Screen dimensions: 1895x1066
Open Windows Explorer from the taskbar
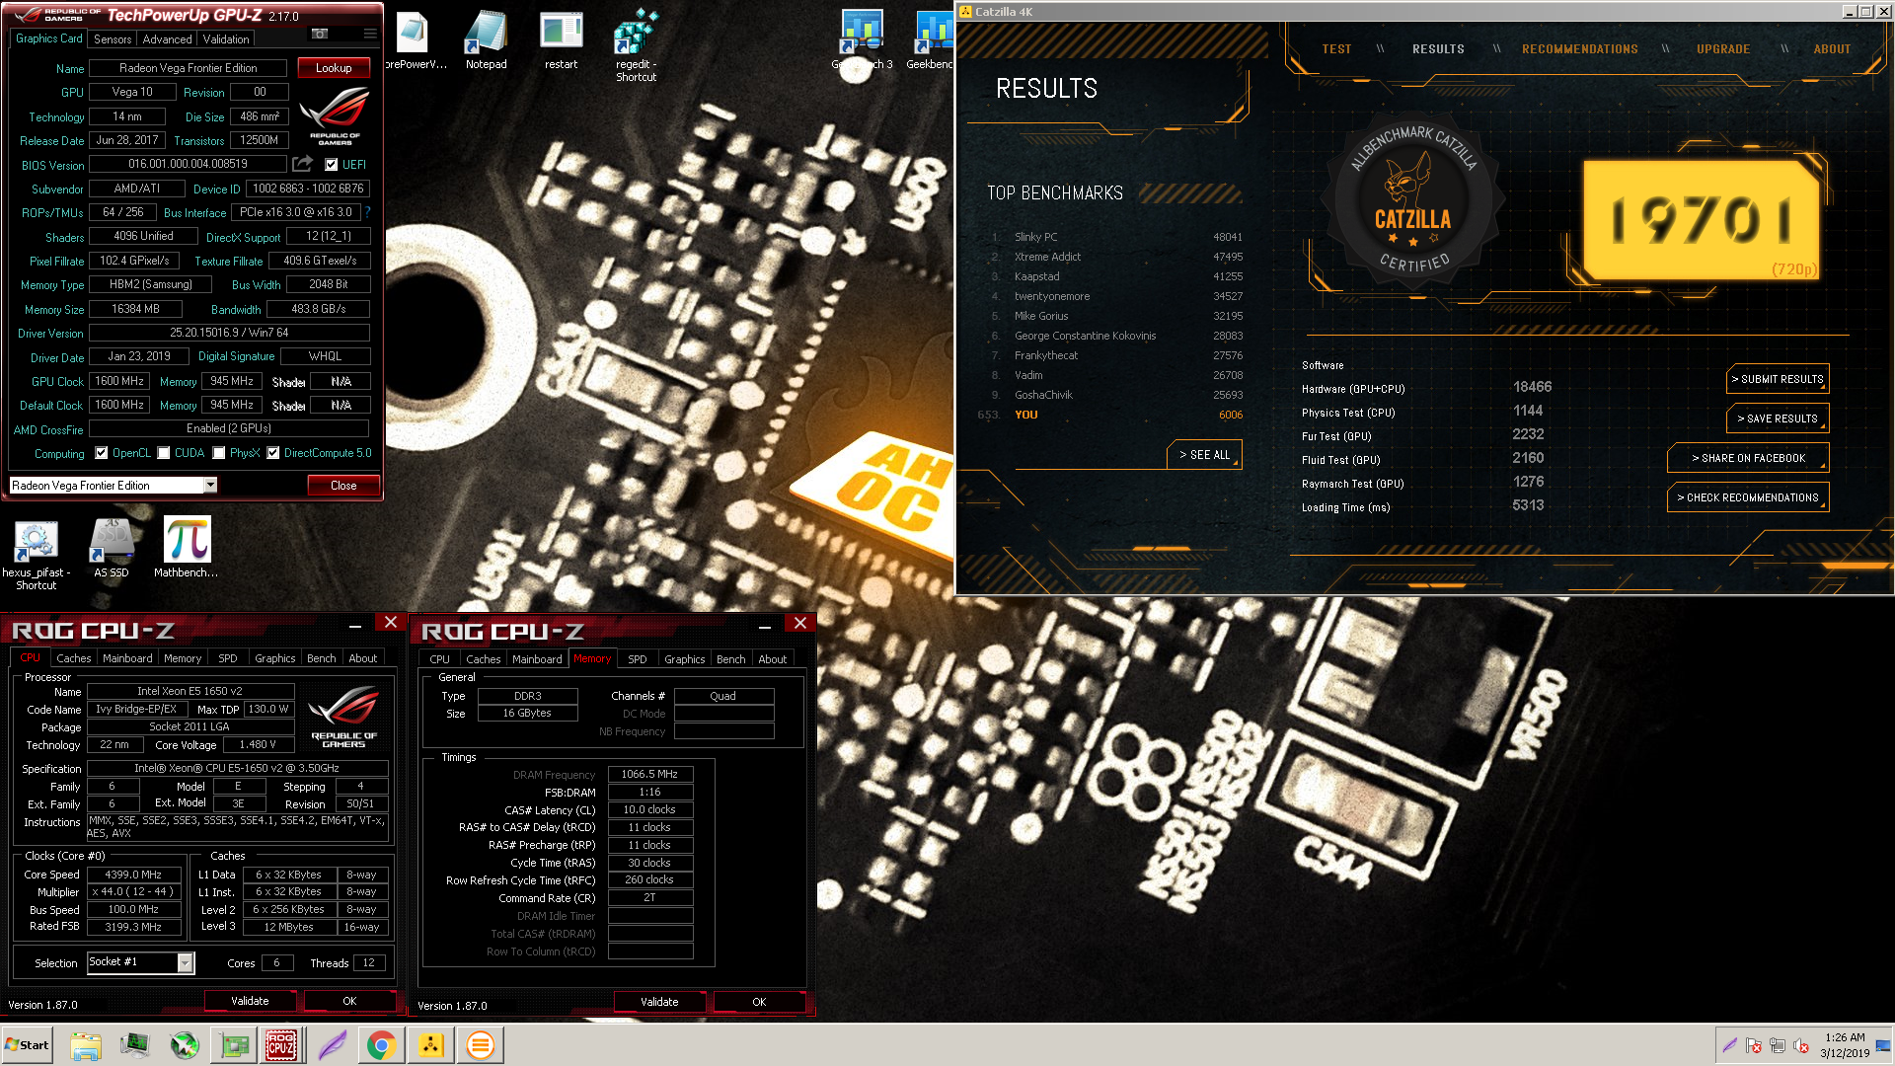86,1045
